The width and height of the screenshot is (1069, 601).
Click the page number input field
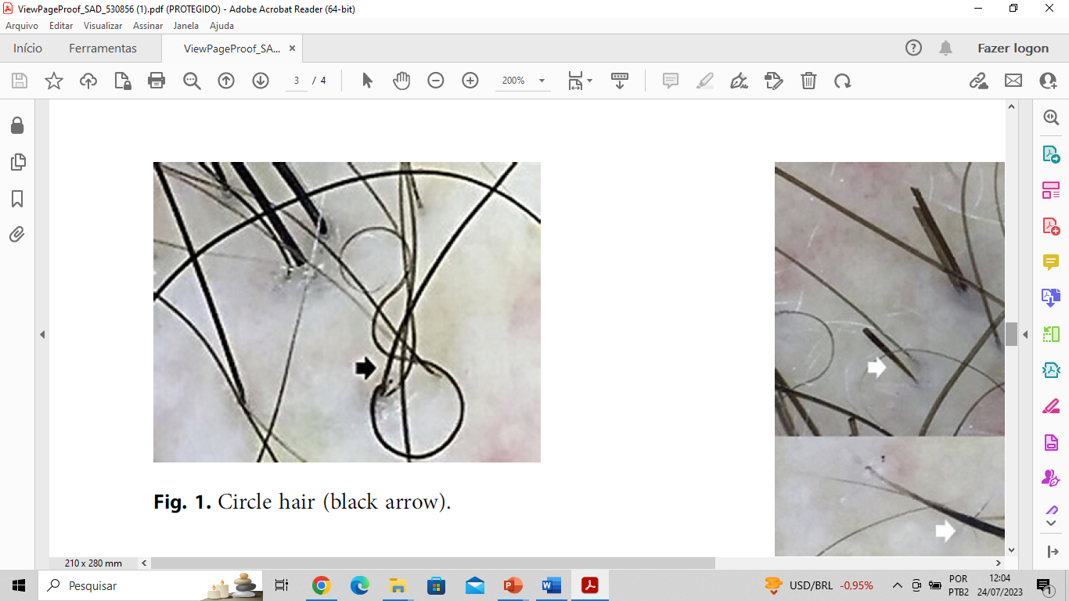pyautogui.click(x=297, y=81)
